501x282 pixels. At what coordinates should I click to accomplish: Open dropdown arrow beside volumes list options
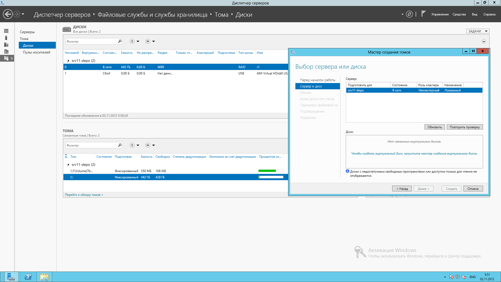[138, 145]
